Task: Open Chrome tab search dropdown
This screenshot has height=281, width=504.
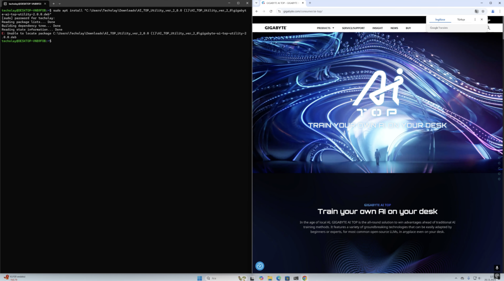Action: coord(256,3)
